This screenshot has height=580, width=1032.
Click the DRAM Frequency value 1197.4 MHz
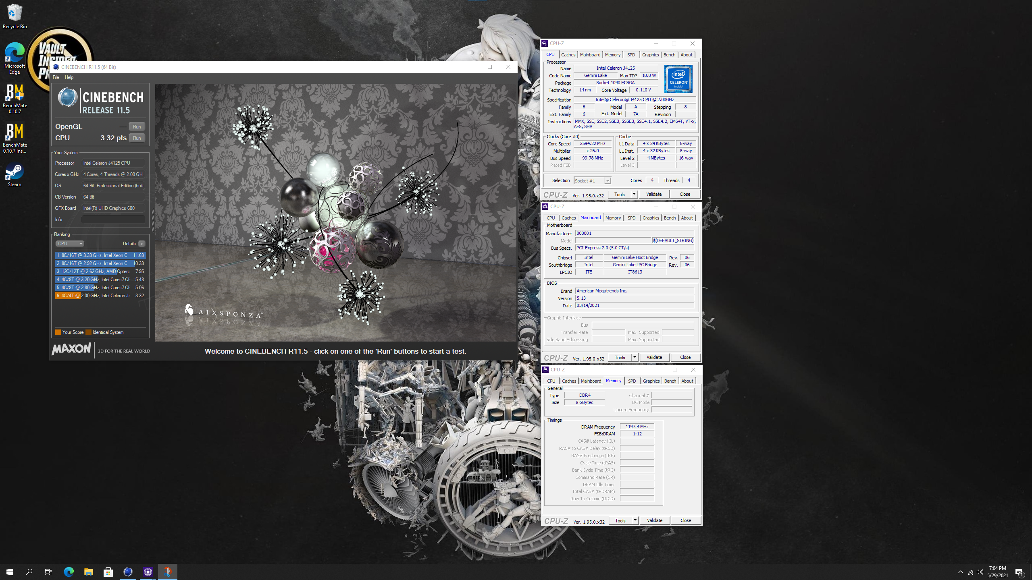coord(637,427)
